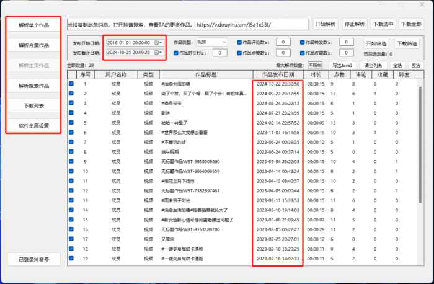
Task: Sort by 作品发布日期 column header
Action: (277, 74)
